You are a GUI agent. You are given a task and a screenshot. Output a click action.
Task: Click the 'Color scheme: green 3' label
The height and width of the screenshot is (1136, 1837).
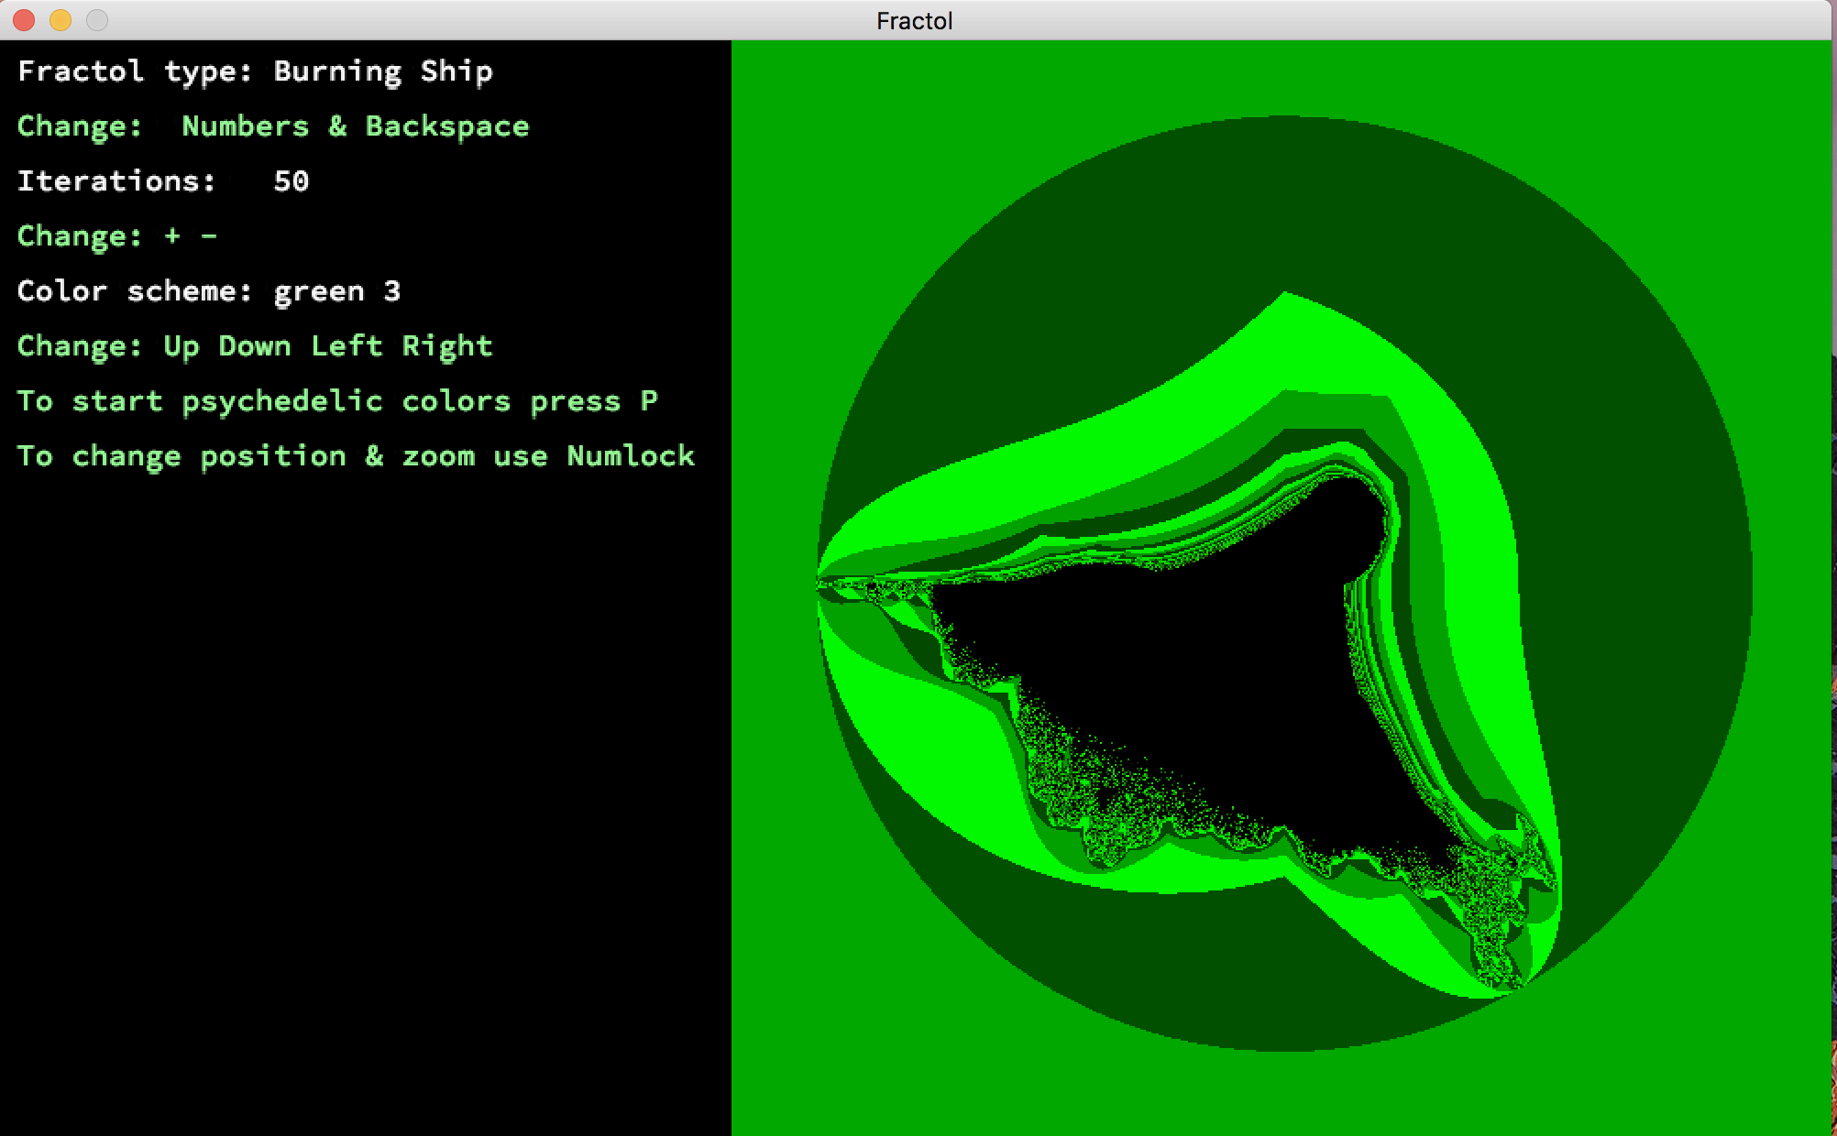point(209,291)
